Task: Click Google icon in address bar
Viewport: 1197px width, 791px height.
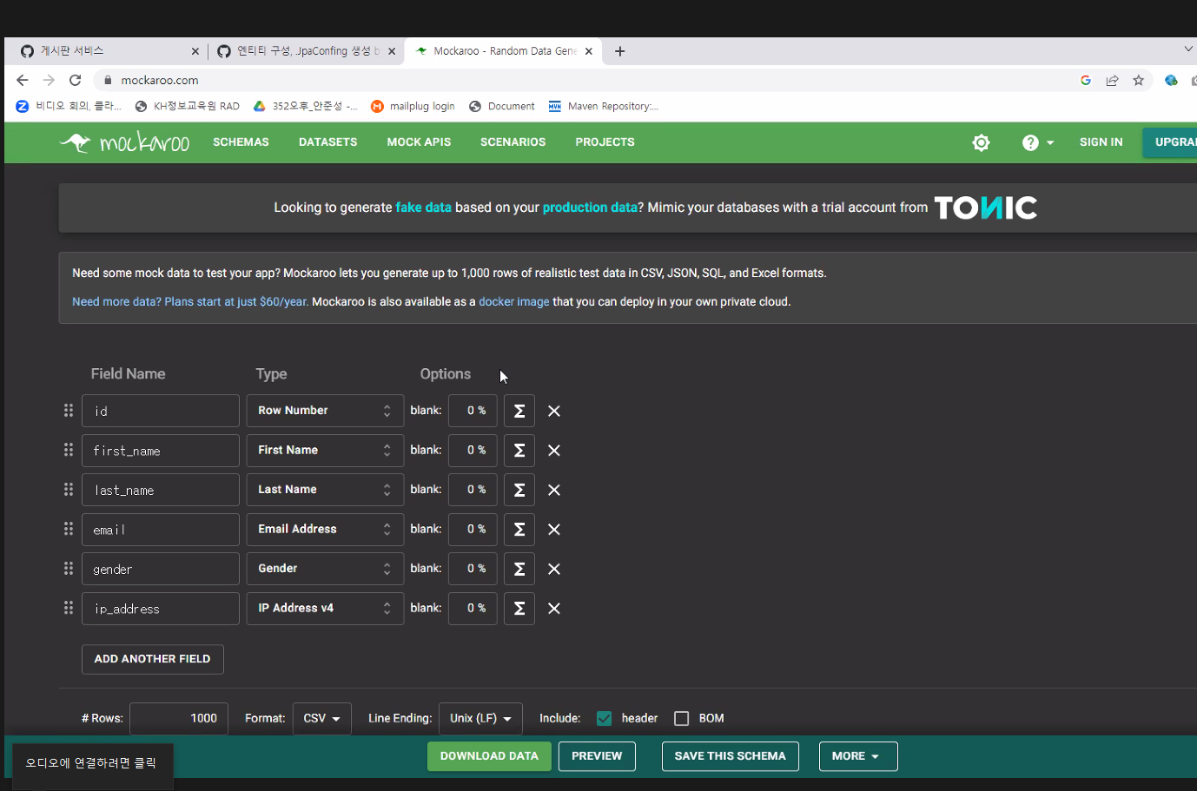Action: pos(1086,80)
